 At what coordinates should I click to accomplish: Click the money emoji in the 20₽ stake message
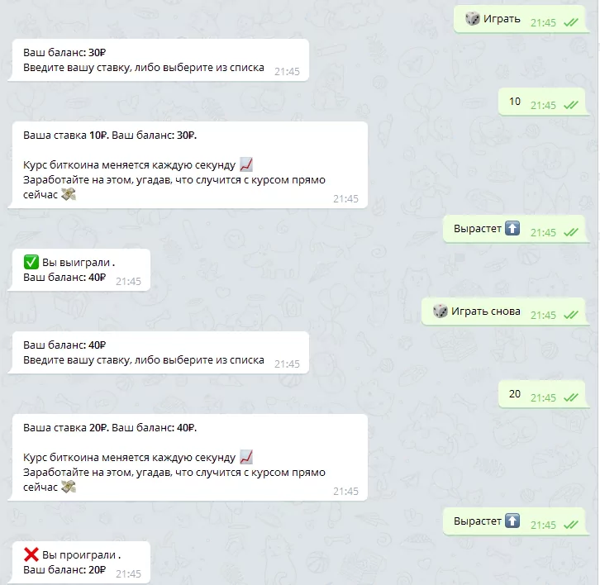coord(69,487)
